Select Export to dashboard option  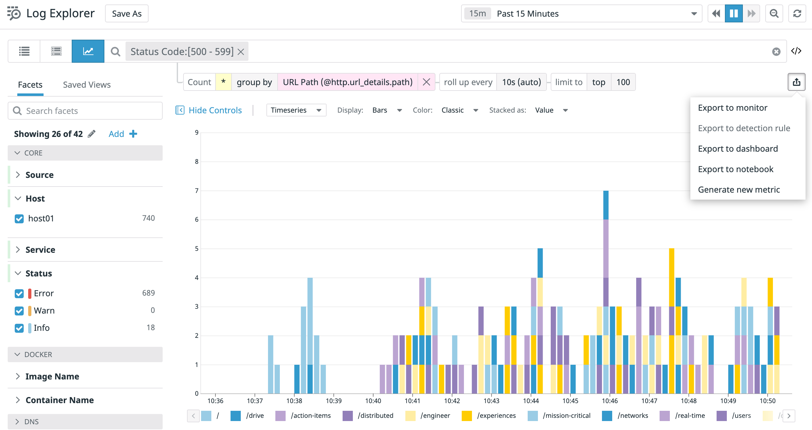point(738,149)
